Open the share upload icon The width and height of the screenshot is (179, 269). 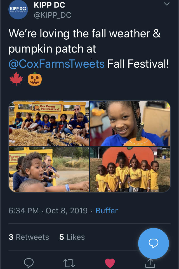point(150,263)
